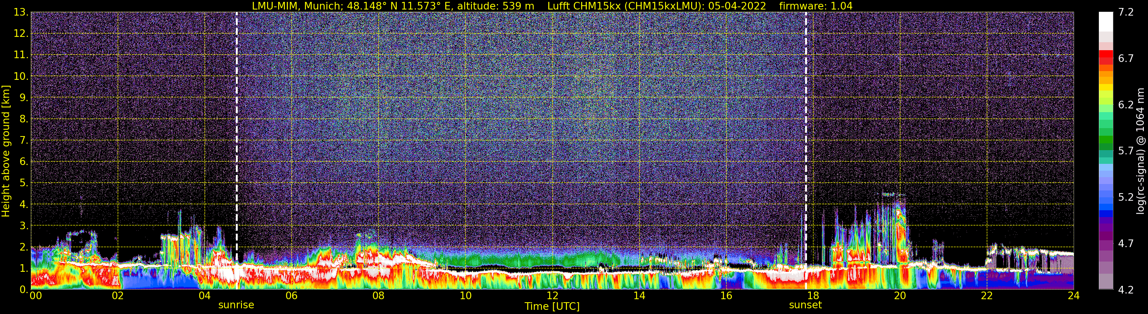The width and height of the screenshot is (1148, 314).
Task: Click the time axis tick '08'
Action: point(378,296)
